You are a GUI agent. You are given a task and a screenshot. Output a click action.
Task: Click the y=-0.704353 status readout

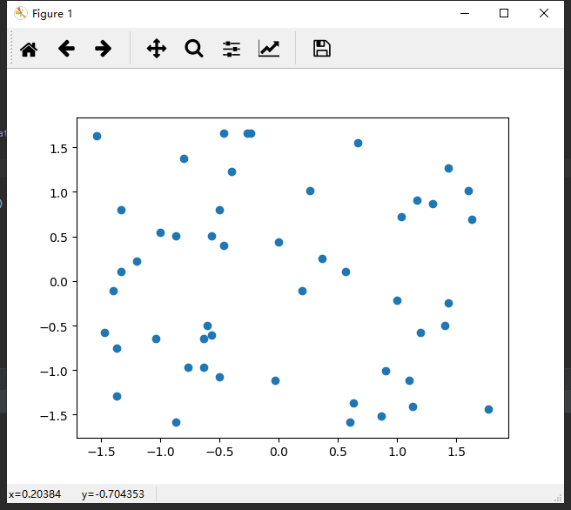coord(113,494)
